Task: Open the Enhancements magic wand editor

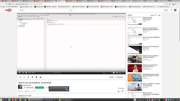Action: pos(24,77)
